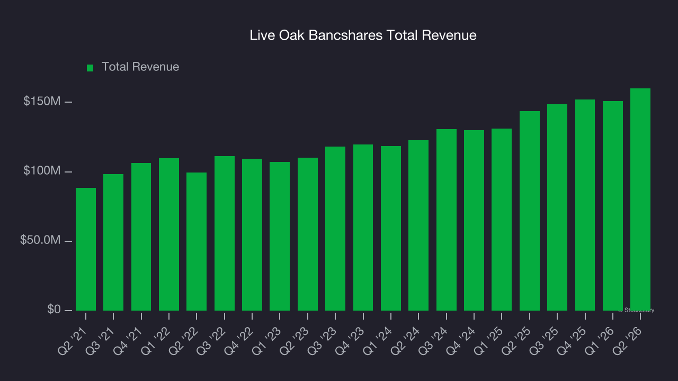The image size is (678, 381).
Task: Select the Q1 '23 revenue bar
Action: point(280,236)
